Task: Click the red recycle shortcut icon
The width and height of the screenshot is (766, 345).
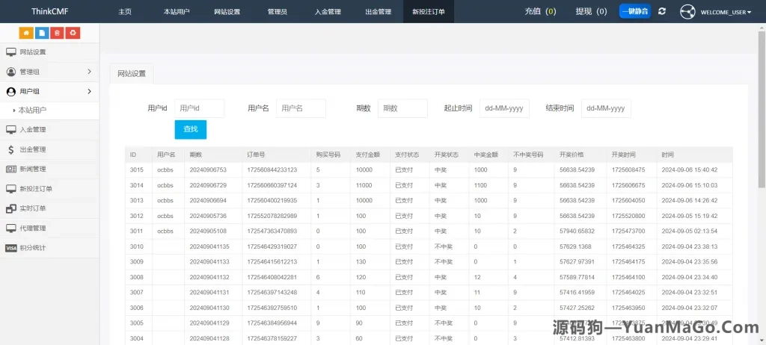Action: (x=73, y=33)
